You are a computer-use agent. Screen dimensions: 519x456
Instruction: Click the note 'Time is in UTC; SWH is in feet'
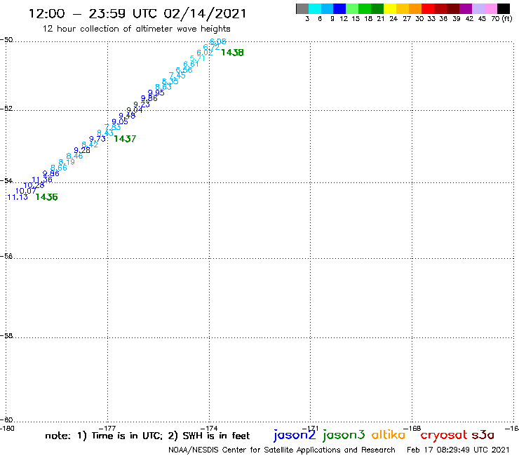click(147, 436)
